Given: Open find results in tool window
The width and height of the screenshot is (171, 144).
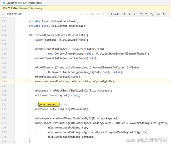Looking at the screenshot, I should tap(135, 14).
